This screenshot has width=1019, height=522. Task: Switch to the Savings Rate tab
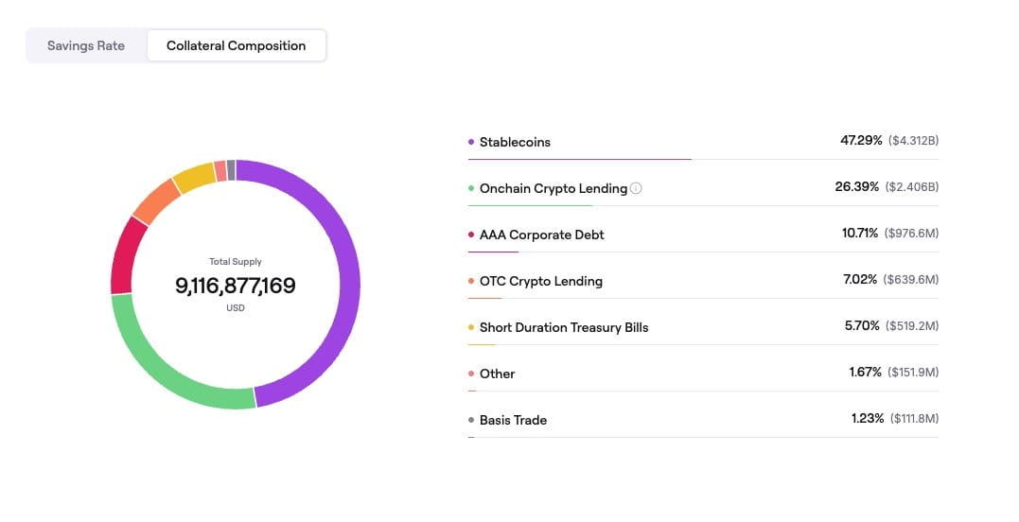86,45
